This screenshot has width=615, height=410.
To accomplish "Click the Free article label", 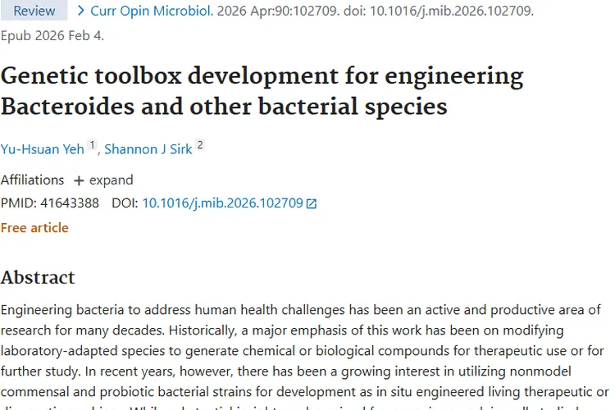I will point(34,227).
